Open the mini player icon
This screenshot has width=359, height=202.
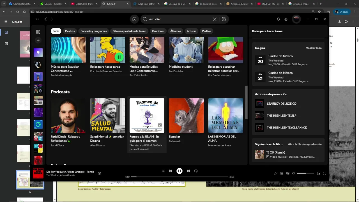[319, 173]
